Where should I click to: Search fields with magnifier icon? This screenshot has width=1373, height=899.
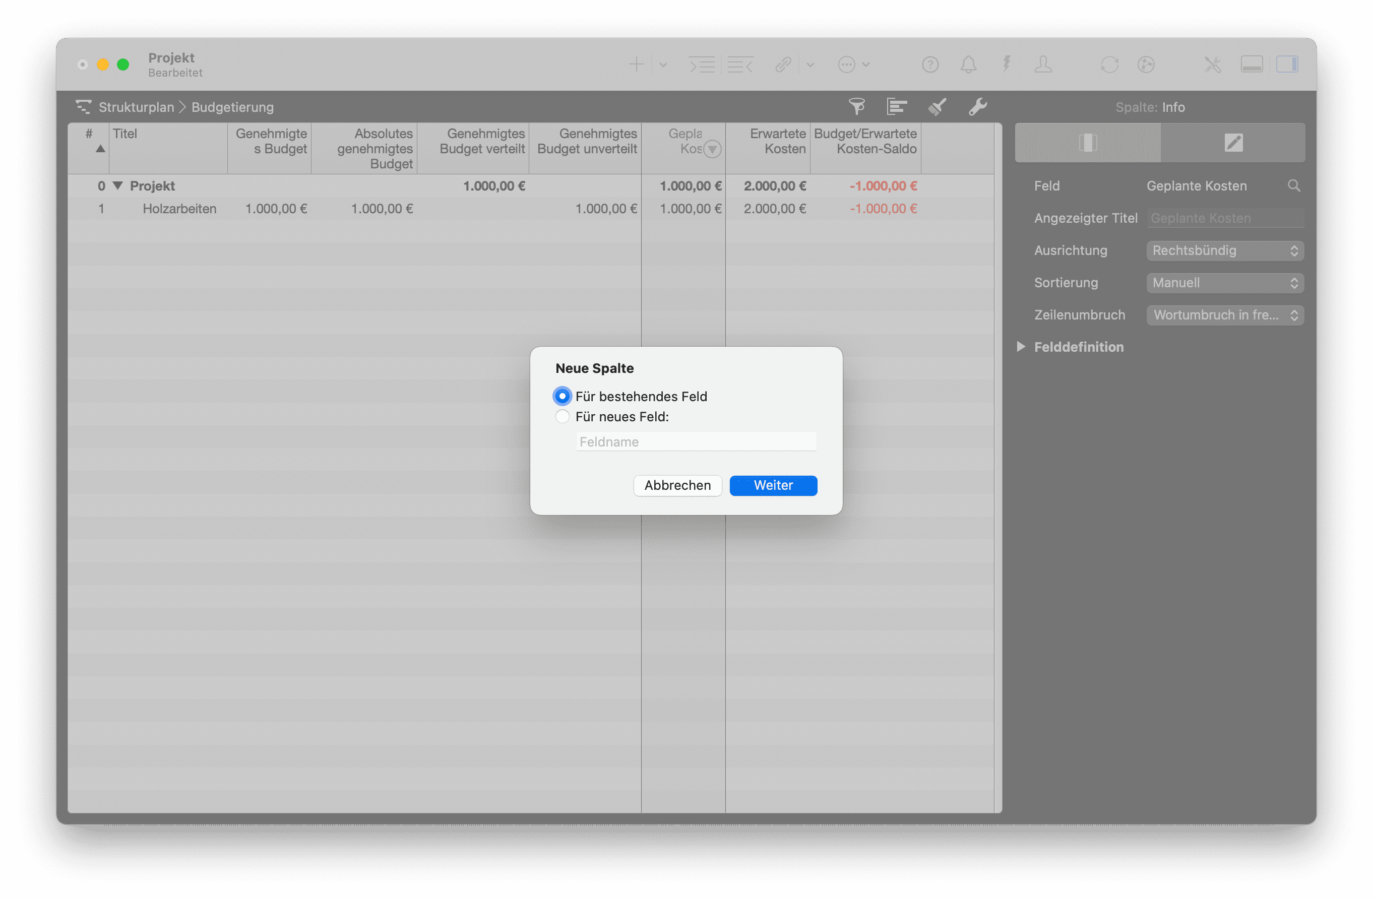point(1294,185)
